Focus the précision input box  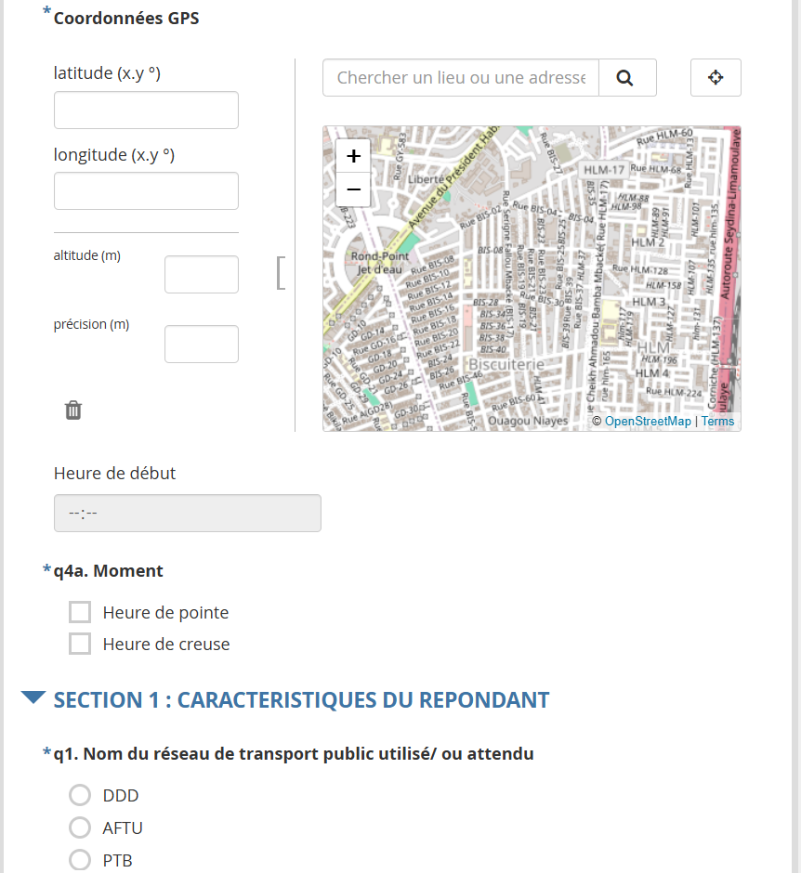tap(201, 345)
